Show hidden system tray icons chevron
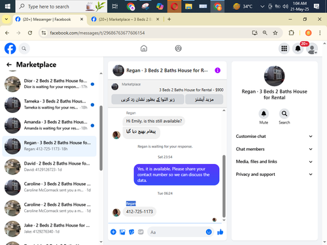327x245 pixels. pyautogui.click(x=262, y=7)
